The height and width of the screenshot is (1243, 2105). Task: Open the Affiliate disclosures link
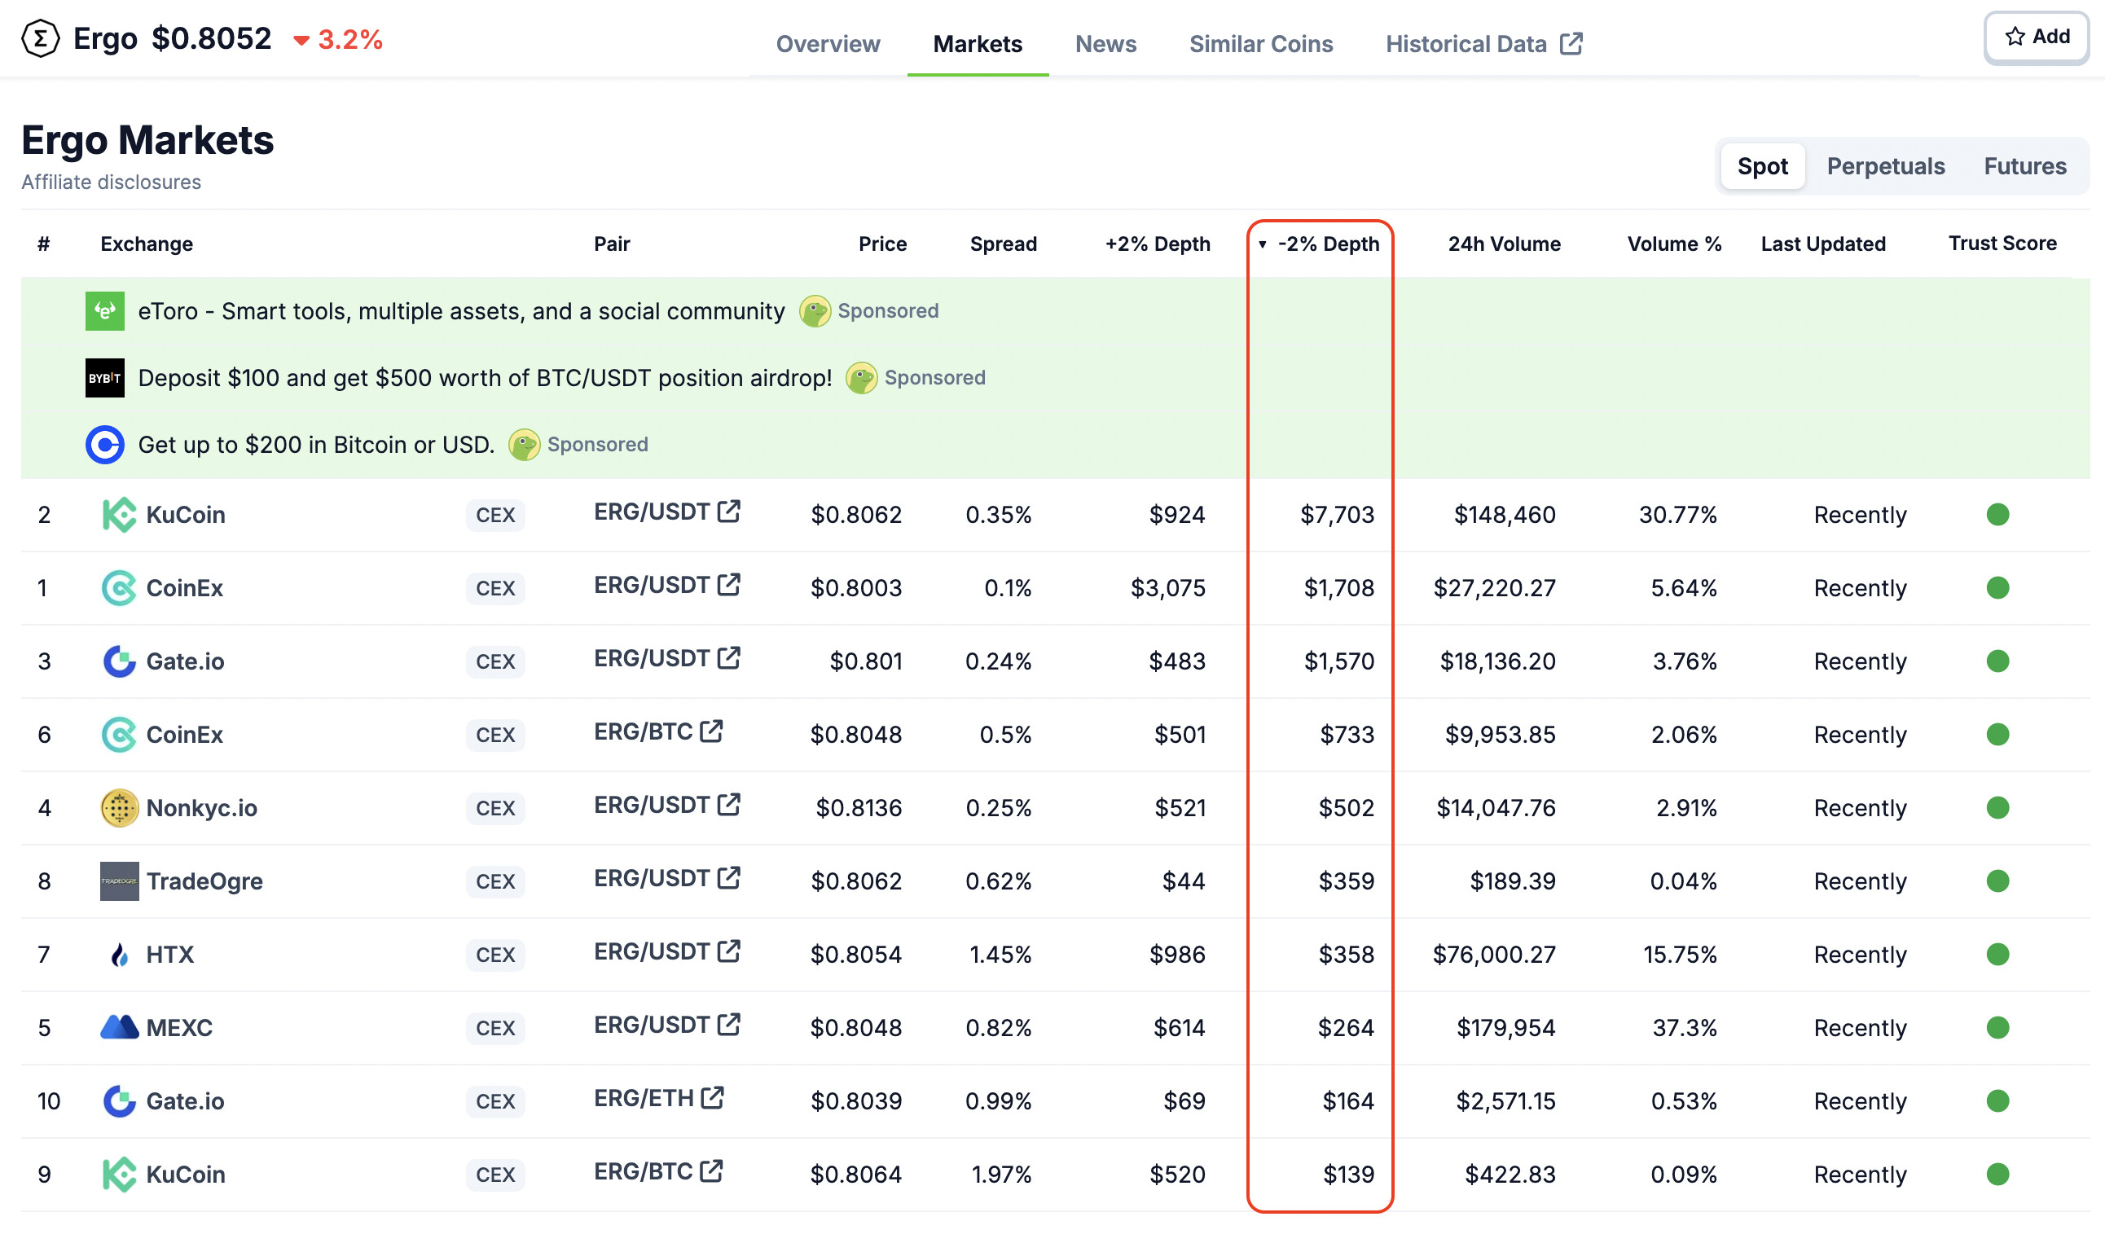pos(111,182)
